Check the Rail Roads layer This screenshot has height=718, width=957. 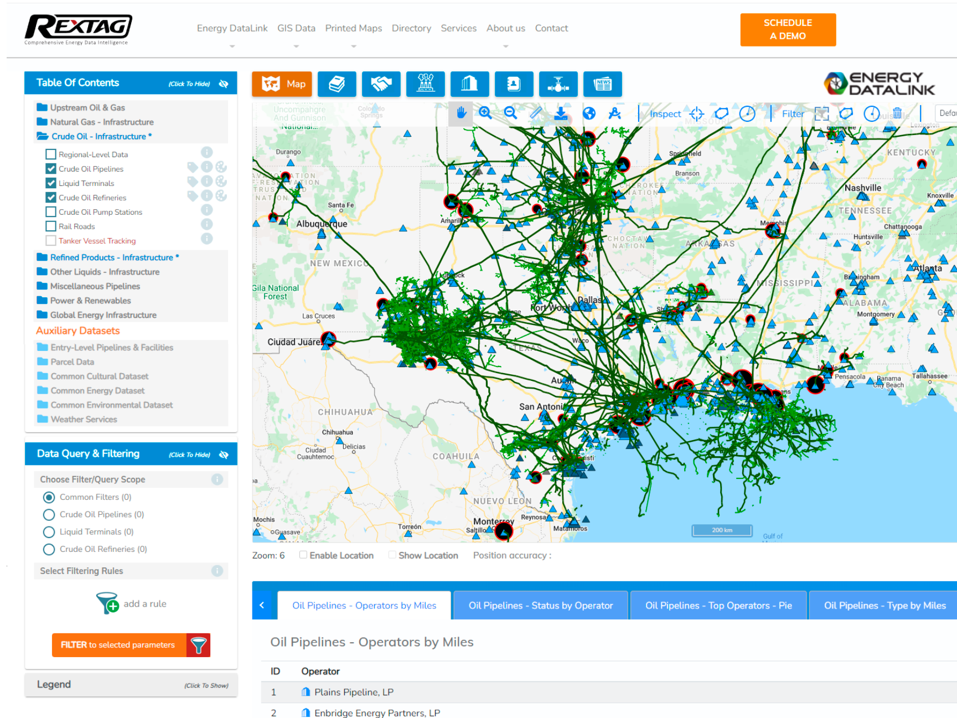click(51, 226)
